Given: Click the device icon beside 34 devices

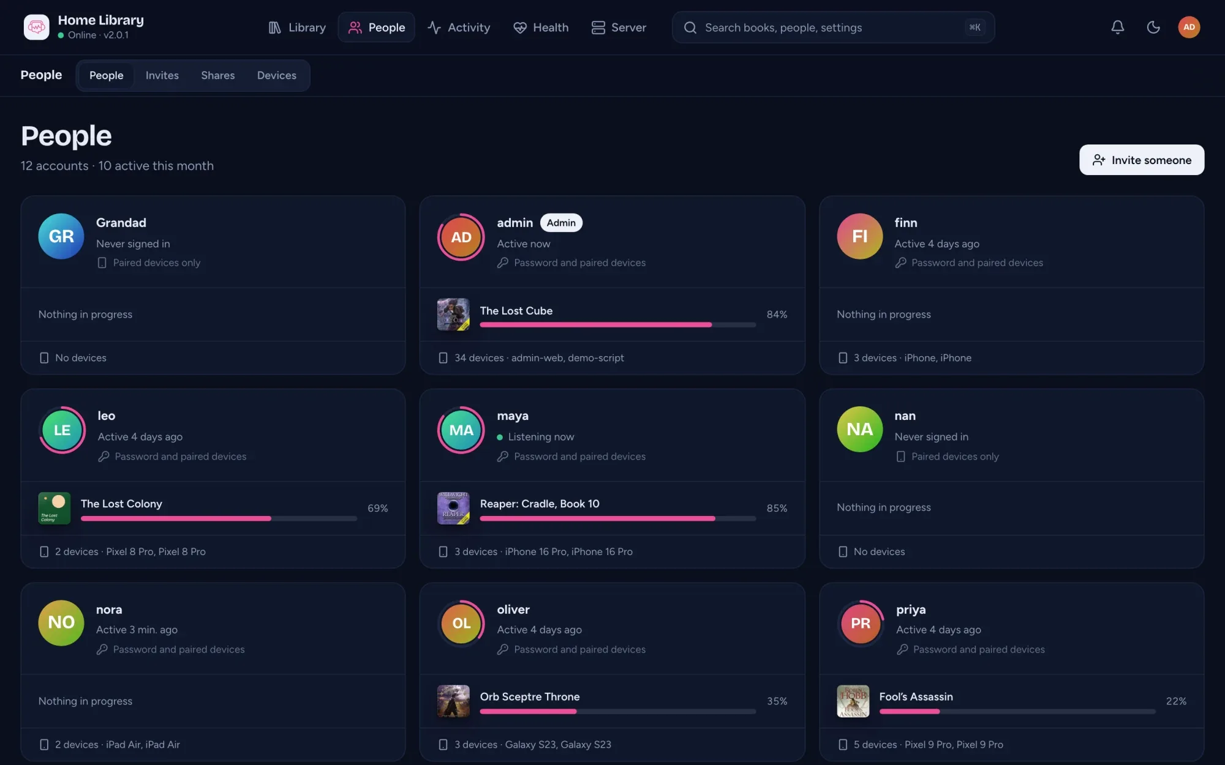Looking at the screenshot, I should click(x=443, y=357).
